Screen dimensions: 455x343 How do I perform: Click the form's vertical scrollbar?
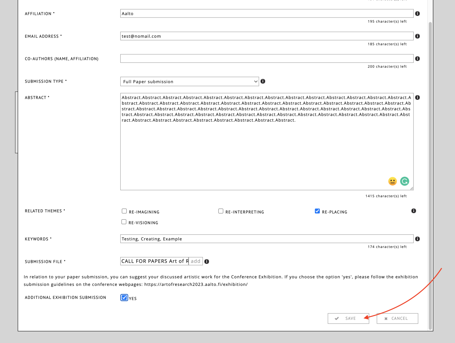click(430, 176)
